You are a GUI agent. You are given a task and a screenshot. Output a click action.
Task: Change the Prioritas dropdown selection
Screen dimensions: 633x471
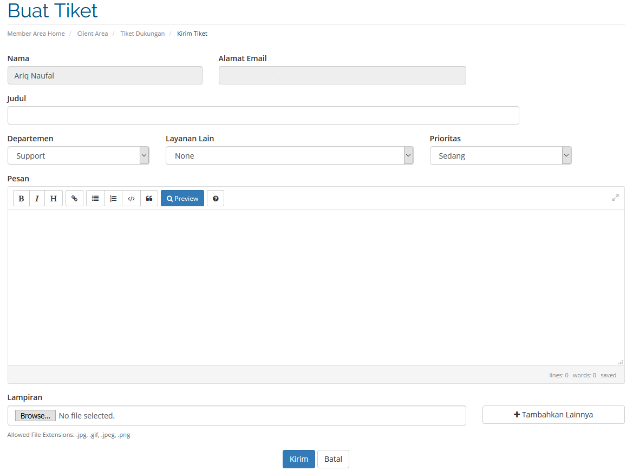click(x=500, y=156)
